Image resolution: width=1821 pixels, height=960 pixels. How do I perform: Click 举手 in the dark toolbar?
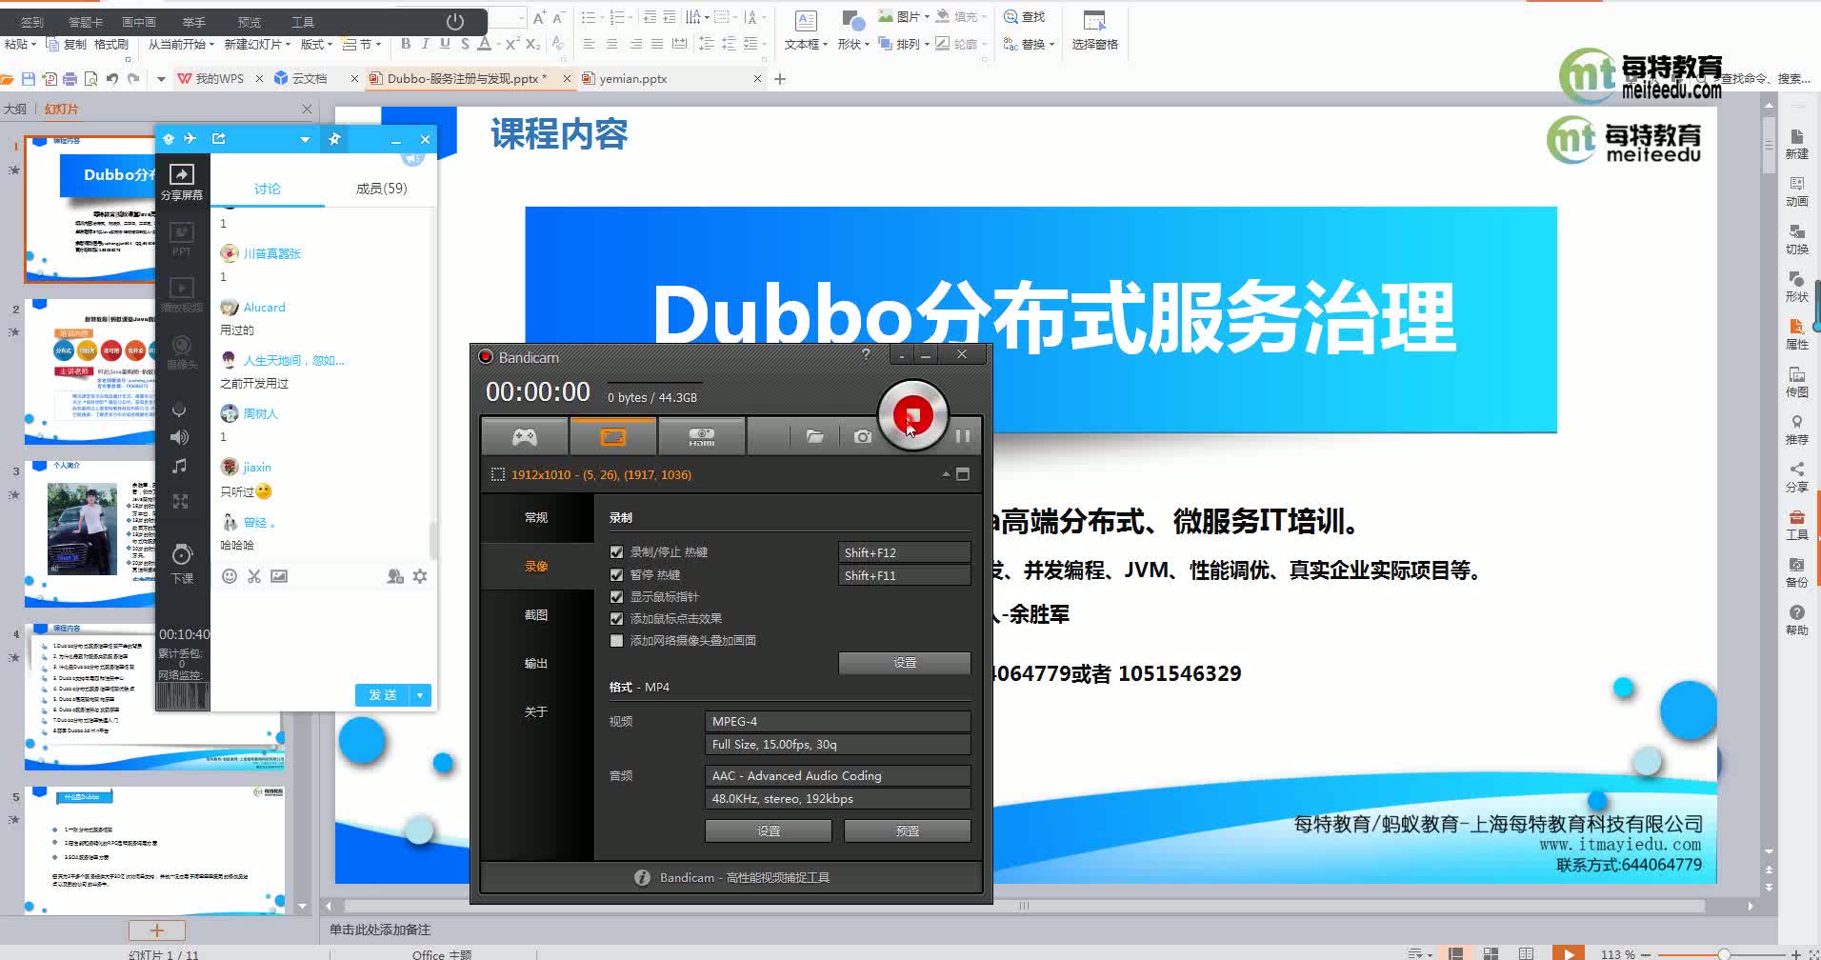point(193,22)
